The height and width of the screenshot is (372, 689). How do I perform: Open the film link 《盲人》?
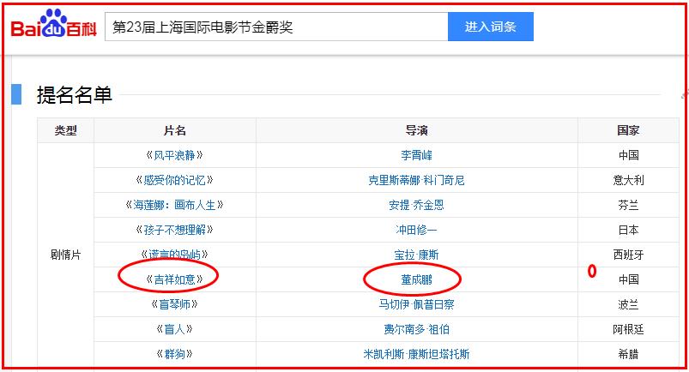tap(174, 329)
